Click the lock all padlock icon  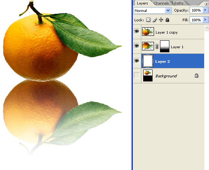(x=167, y=20)
